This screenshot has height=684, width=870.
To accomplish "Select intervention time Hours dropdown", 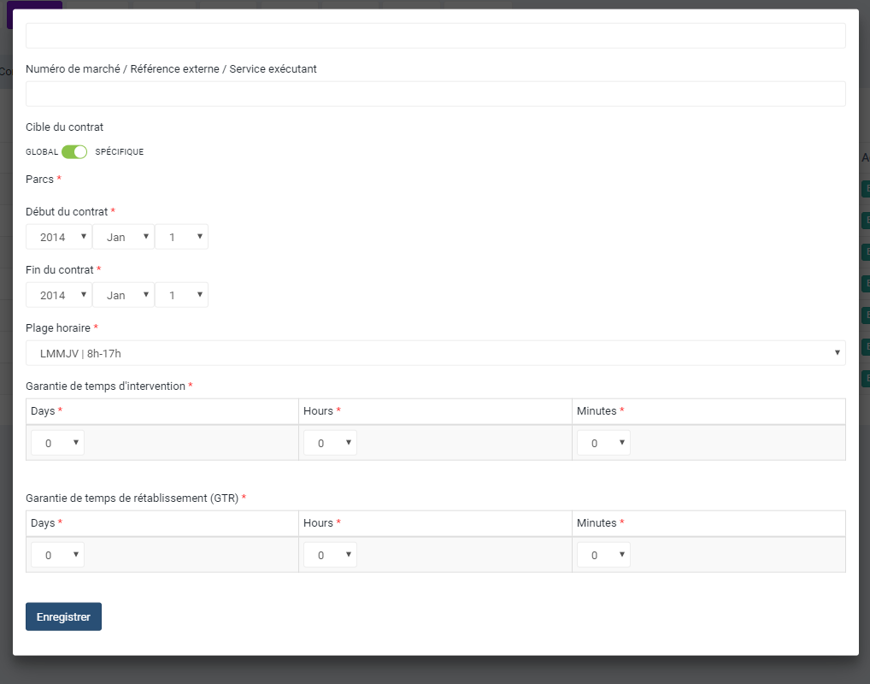I will point(330,443).
